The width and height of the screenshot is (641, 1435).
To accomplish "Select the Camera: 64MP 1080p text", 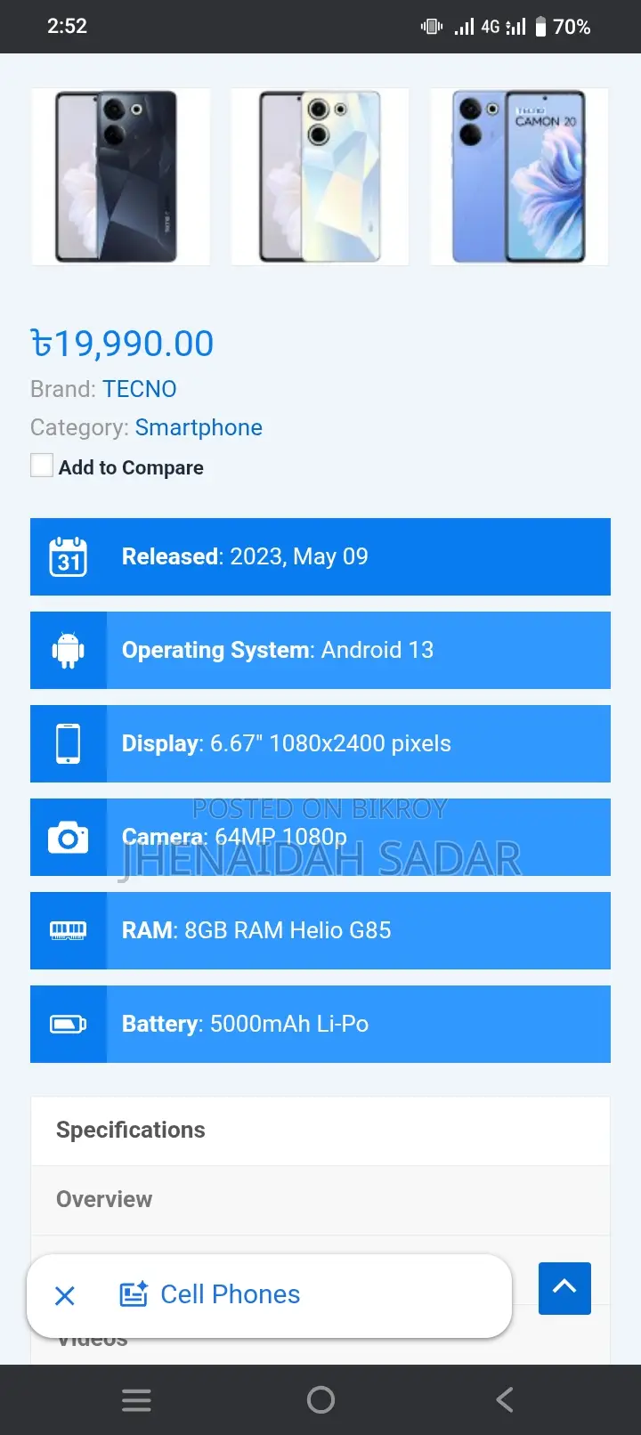I will [x=234, y=837].
